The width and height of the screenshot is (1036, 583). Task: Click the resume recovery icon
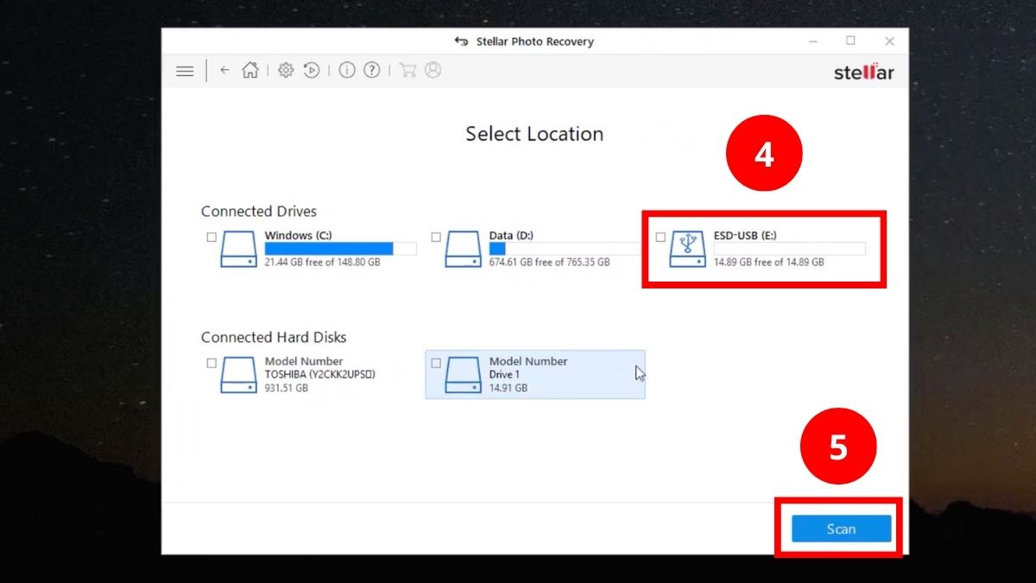(x=312, y=71)
